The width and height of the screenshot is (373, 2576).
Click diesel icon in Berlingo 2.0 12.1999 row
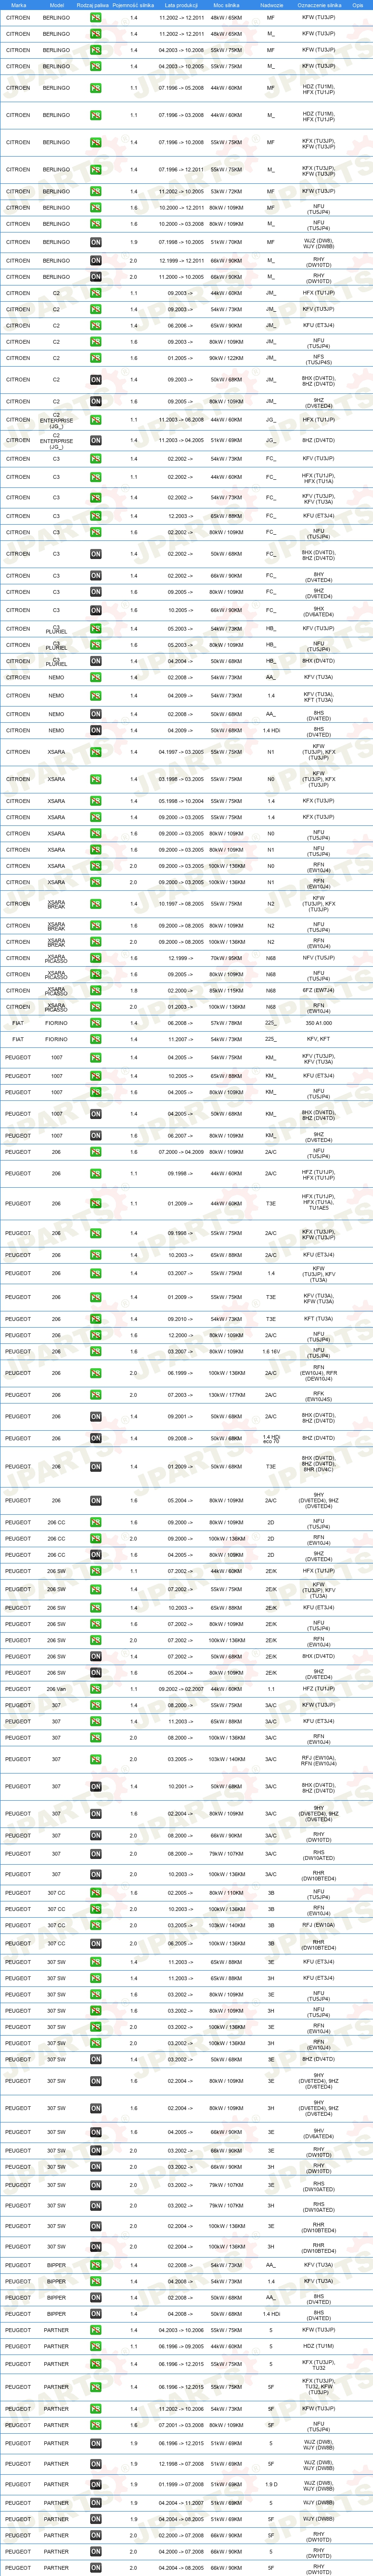pyautogui.click(x=96, y=261)
